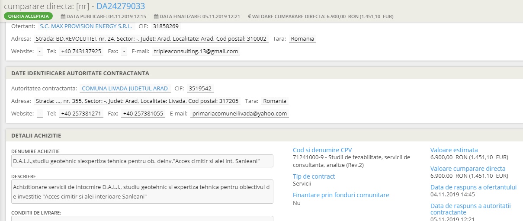Screen dimensions: 523x221
Task: Select the bidder address field with BD.REVOLUTIEI
Action: 151,39
